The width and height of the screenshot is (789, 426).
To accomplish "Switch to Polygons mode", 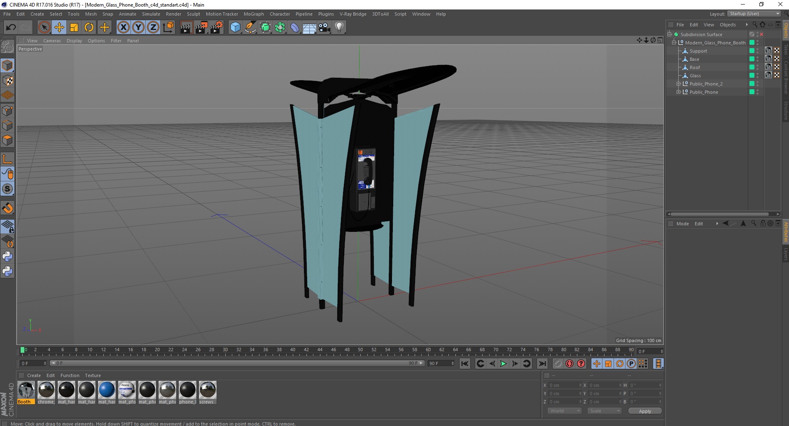I will [x=7, y=140].
